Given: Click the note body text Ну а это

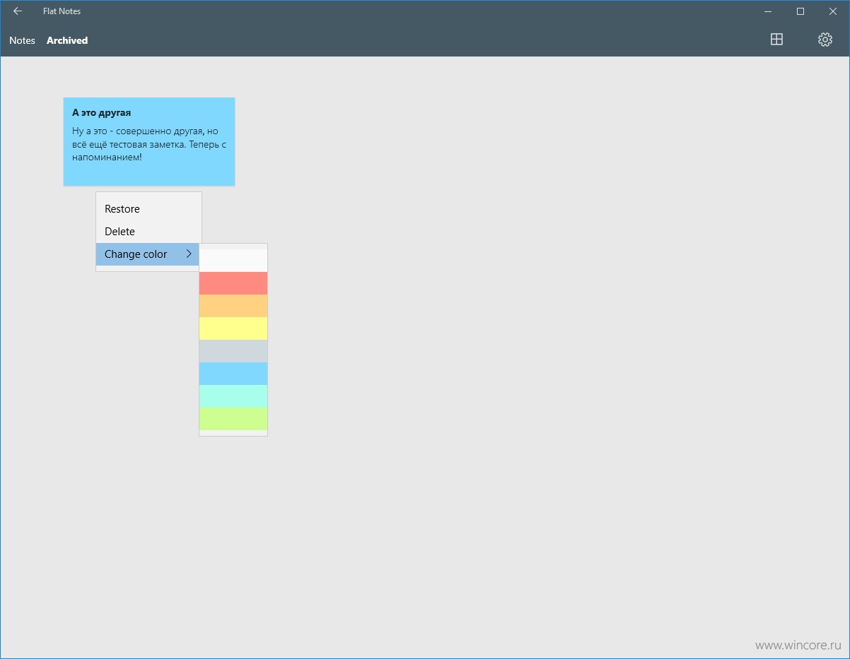Looking at the screenshot, I should coord(149,144).
